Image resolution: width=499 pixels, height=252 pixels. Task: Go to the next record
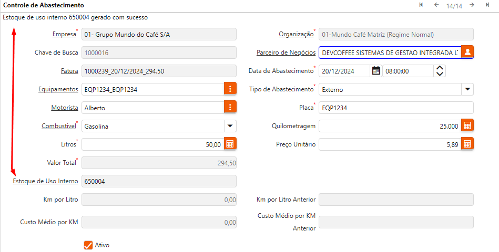point(472,5)
